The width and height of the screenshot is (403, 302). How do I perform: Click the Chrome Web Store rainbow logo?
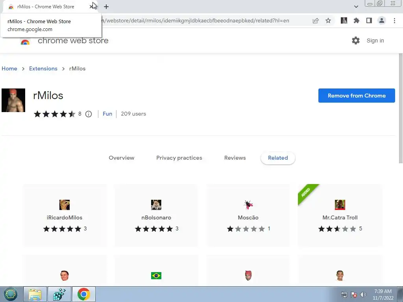[25, 42]
